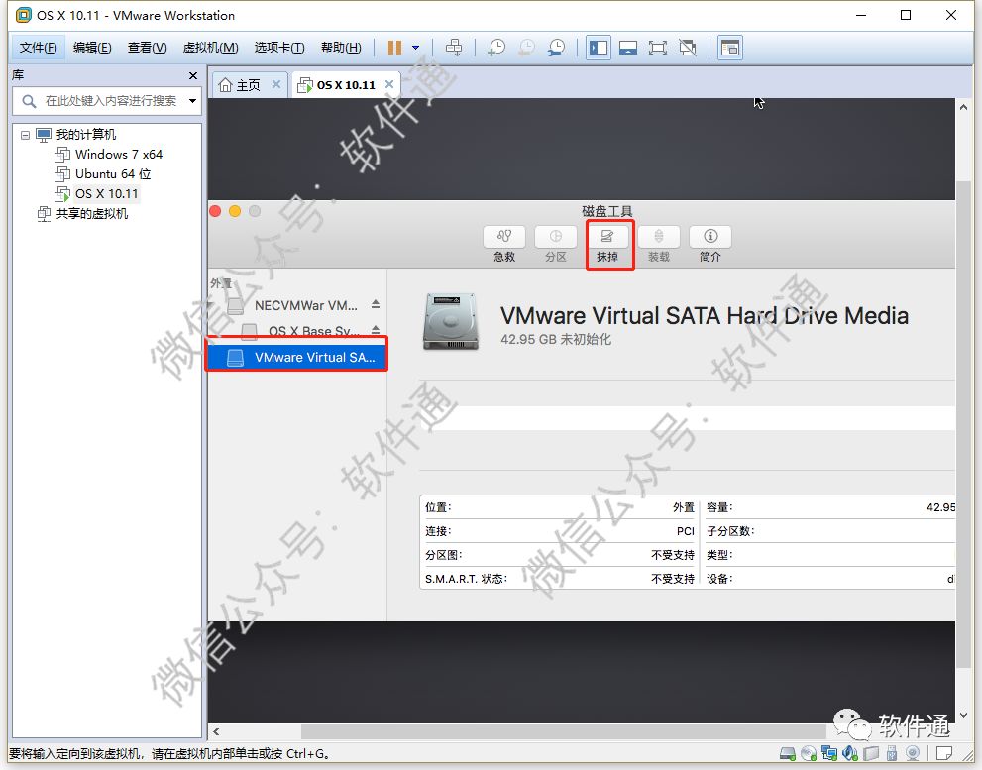
Task: Click the pause virtual machine icon
Action: (x=394, y=48)
